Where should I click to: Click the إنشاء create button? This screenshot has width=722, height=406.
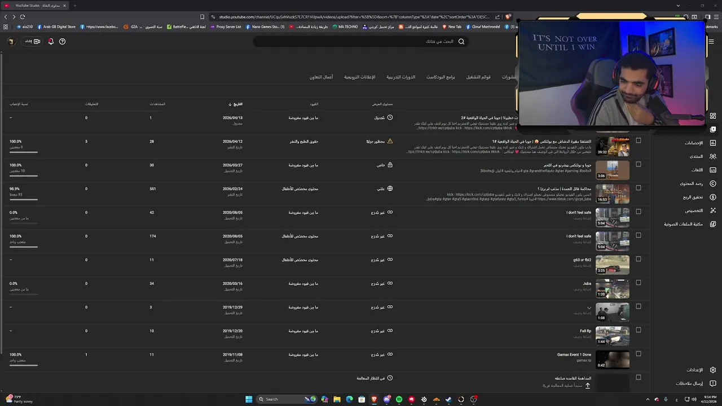[32, 41]
